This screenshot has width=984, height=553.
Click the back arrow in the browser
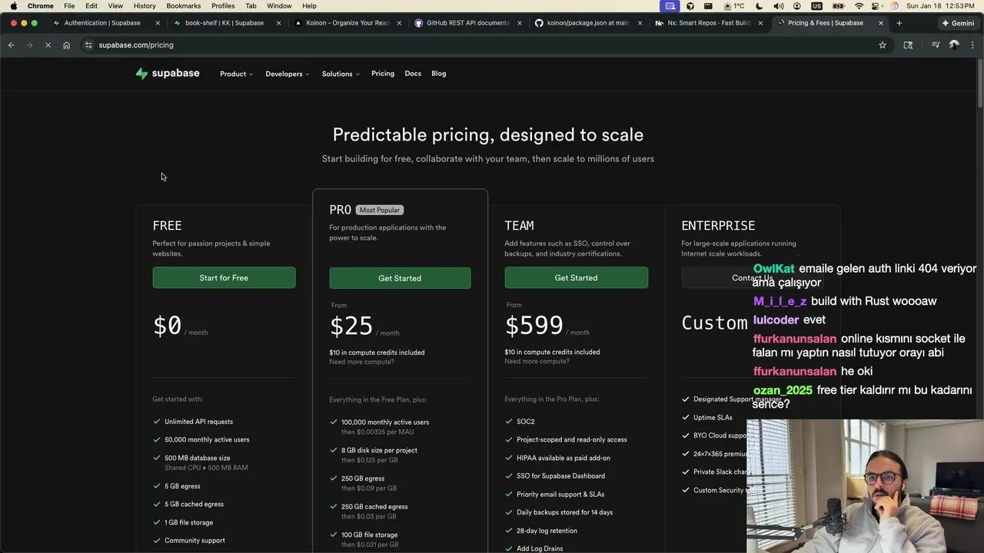coord(12,45)
